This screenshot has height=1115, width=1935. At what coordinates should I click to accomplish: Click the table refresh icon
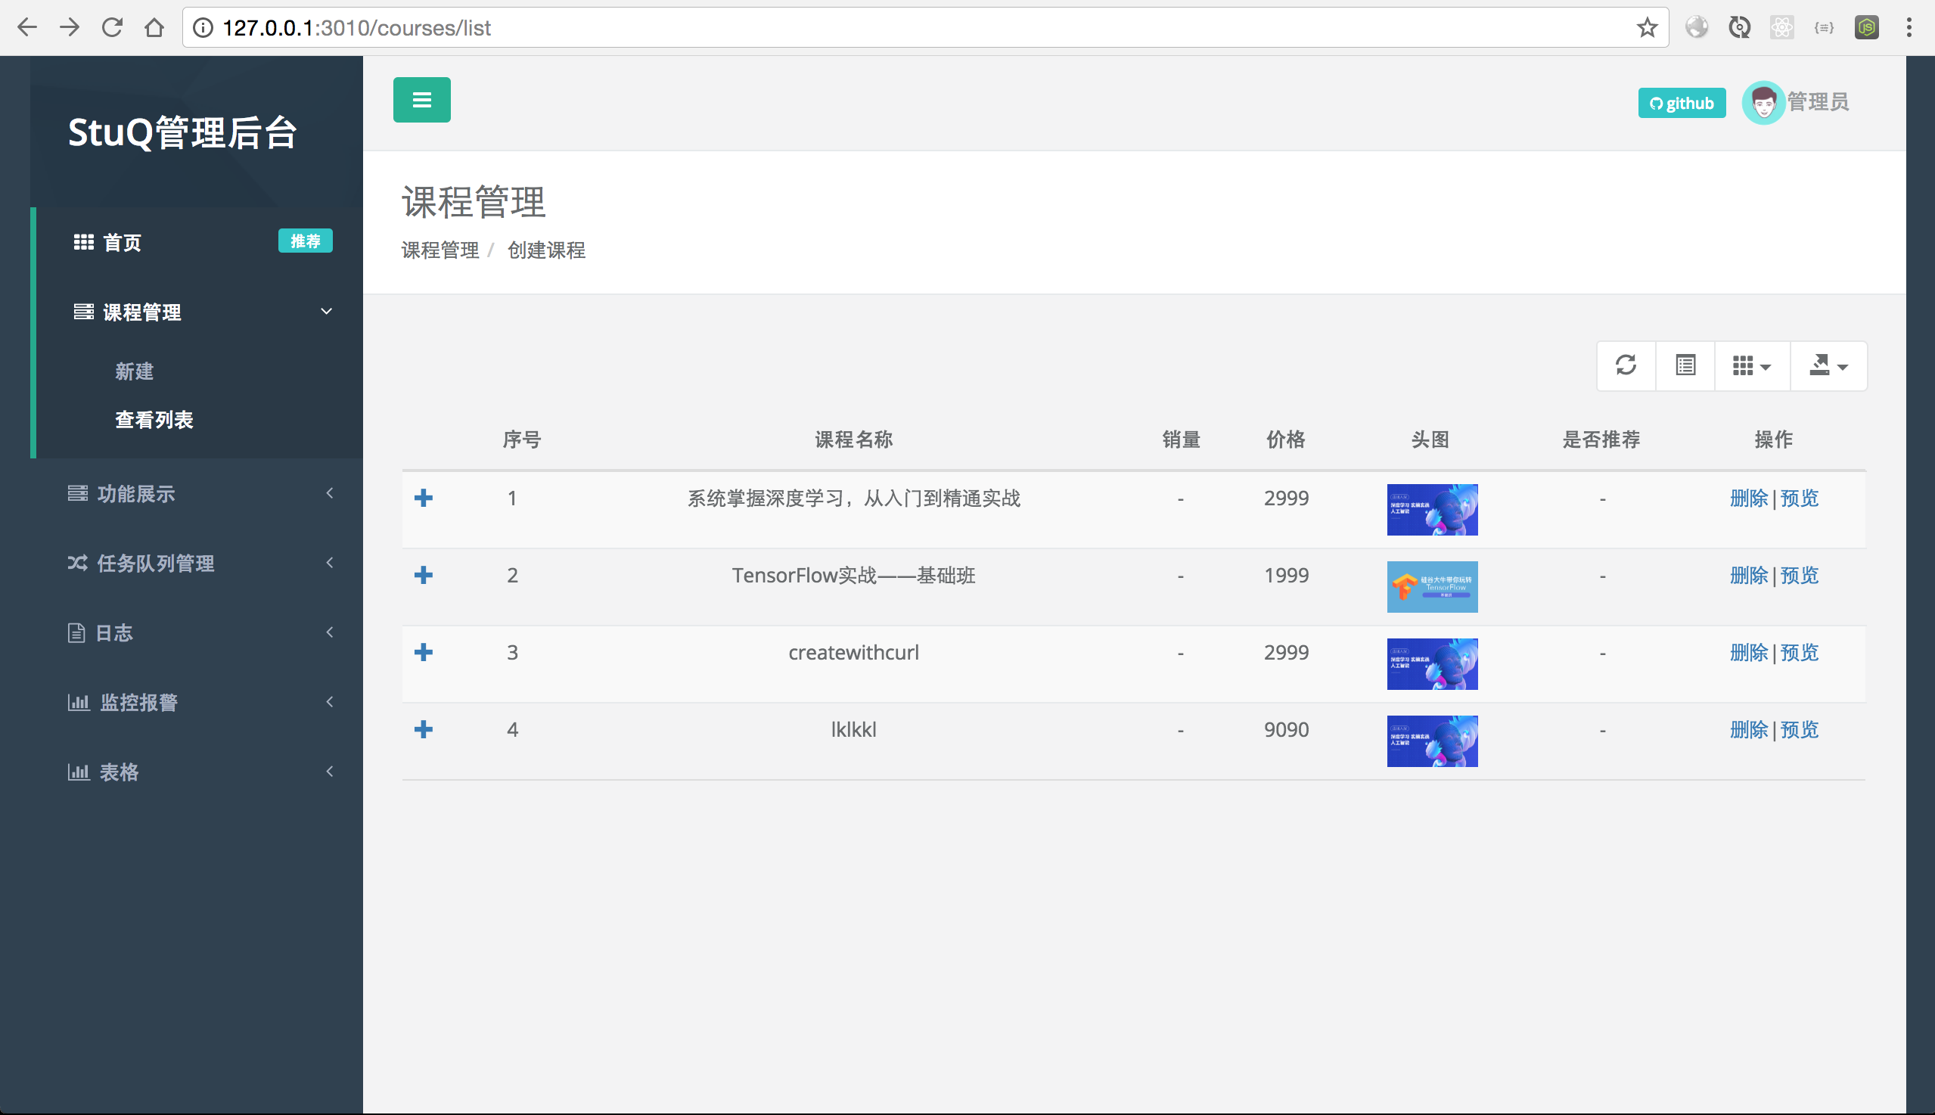click(1626, 365)
